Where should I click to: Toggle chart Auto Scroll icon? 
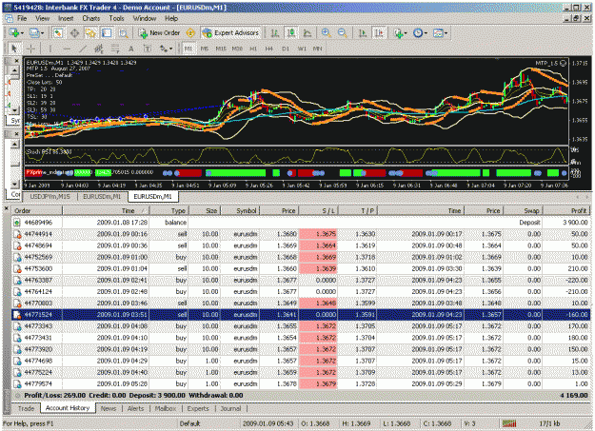[x=363, y=33]
